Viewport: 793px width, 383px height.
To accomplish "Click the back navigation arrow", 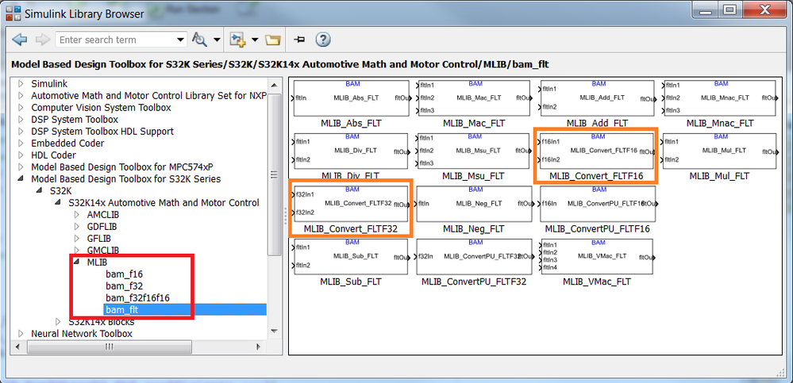I will coord(19,40).
